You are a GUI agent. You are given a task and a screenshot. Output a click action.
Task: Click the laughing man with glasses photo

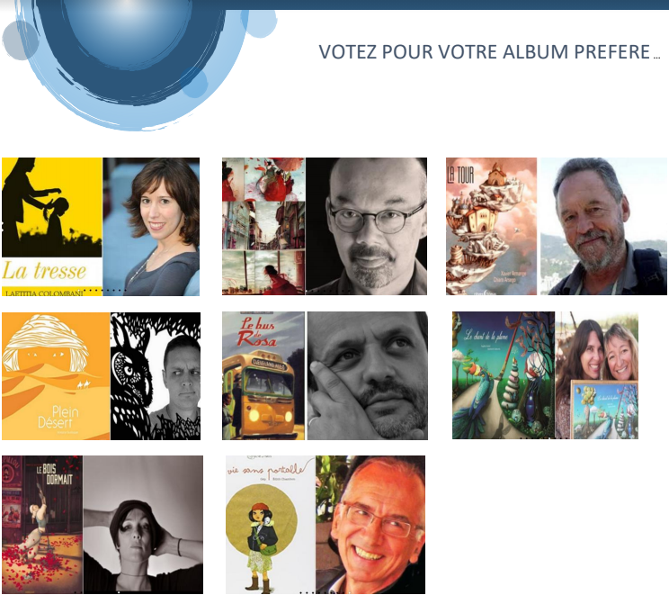click(370, 525)
